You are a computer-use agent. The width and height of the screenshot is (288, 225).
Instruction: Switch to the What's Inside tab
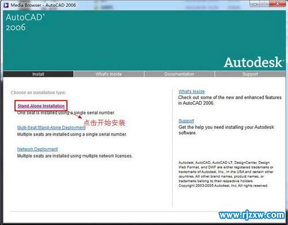click(x=109, y=74)
